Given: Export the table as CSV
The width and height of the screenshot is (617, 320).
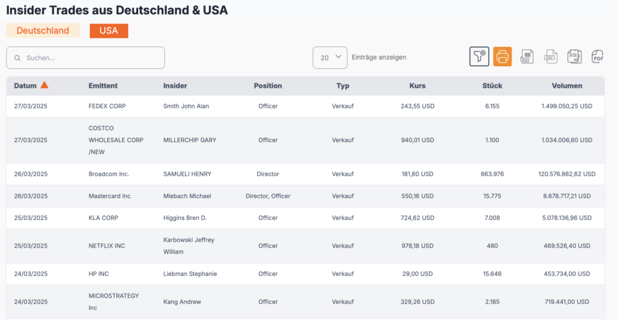Looking at the screenshot, I should click(x=551, y=57).
